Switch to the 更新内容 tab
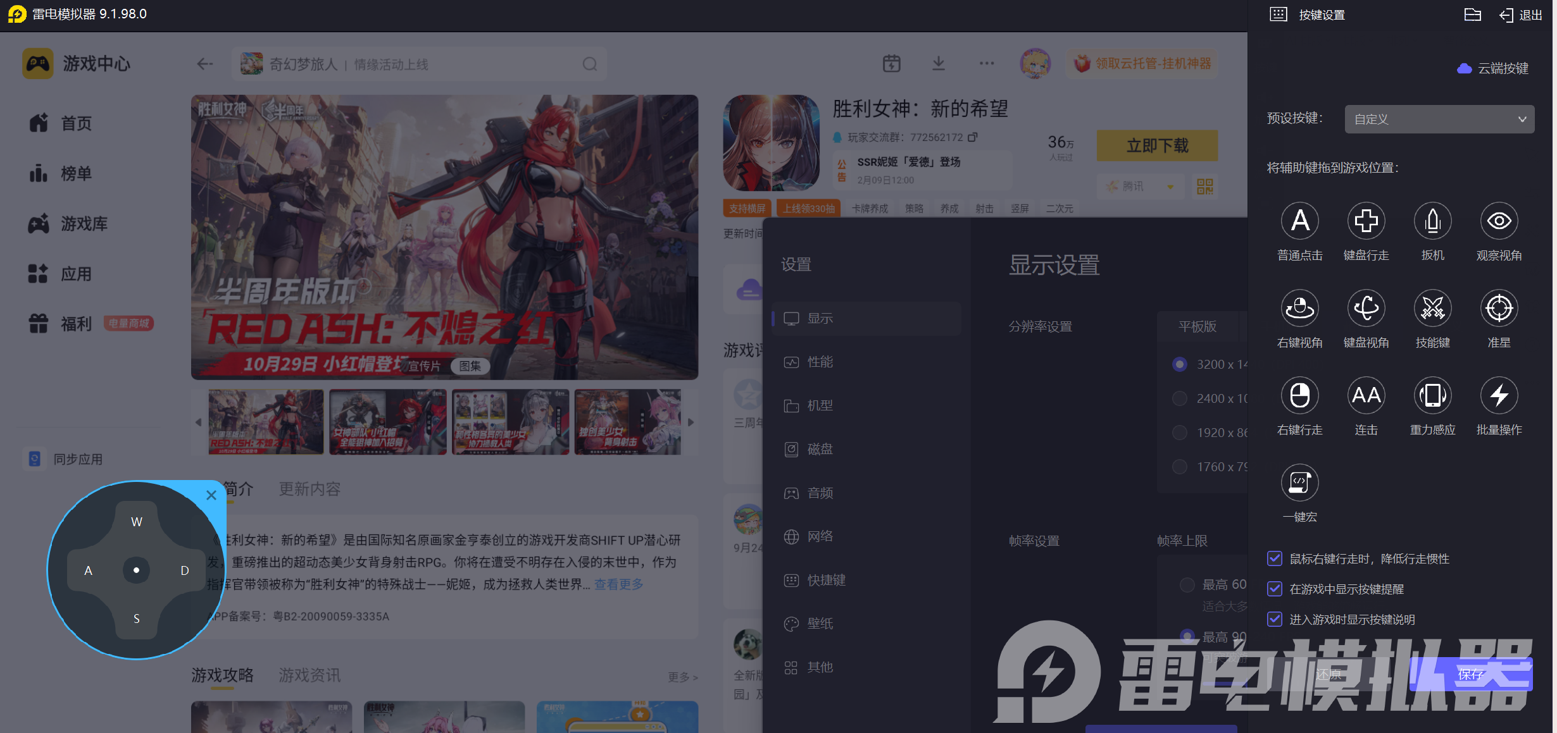 (x=310, y=489)
